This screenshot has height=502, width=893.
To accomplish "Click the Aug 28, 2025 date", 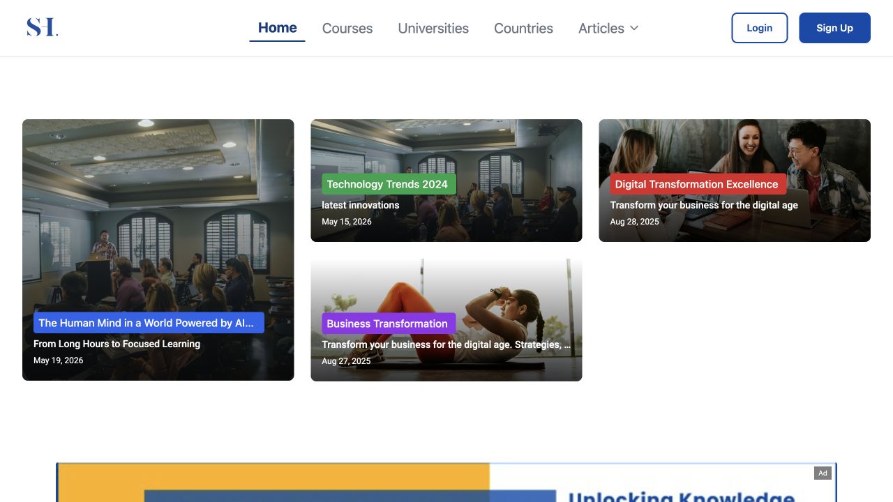I will (635, 222).
